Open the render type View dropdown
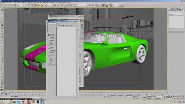 (x=116, y=5)
